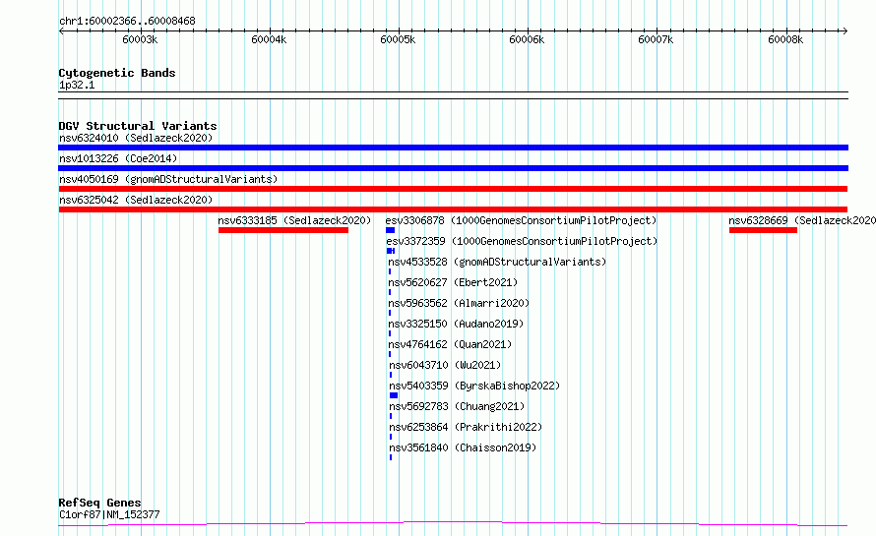Click the 60006k ruler label
Viewport: 876px width, 536px height.
coord(527,39)
